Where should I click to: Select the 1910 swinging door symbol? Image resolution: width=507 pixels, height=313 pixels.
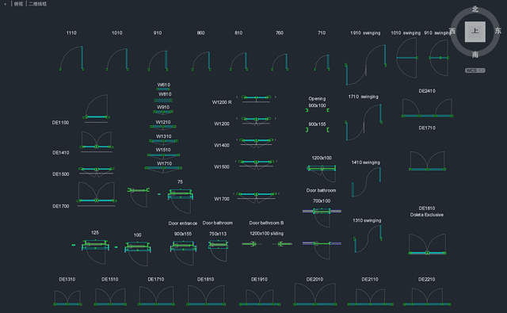click(366, 65)
